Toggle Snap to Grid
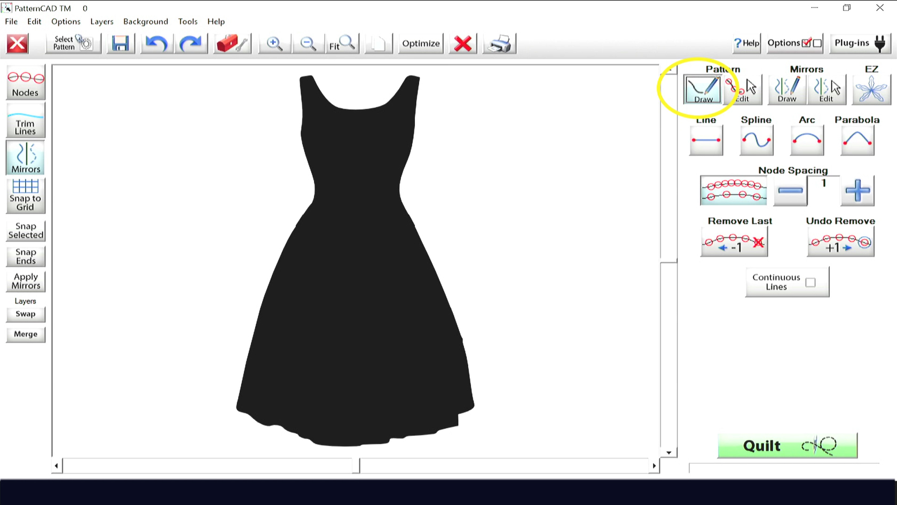The image size is (897, 505). [x=26, y=196]
